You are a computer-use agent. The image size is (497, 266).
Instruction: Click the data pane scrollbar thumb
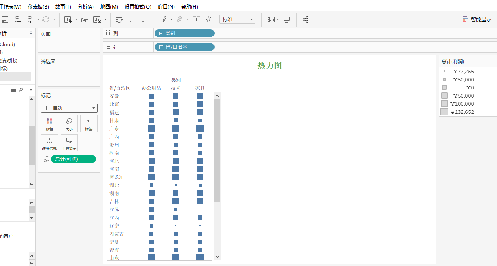coord(32,145)
